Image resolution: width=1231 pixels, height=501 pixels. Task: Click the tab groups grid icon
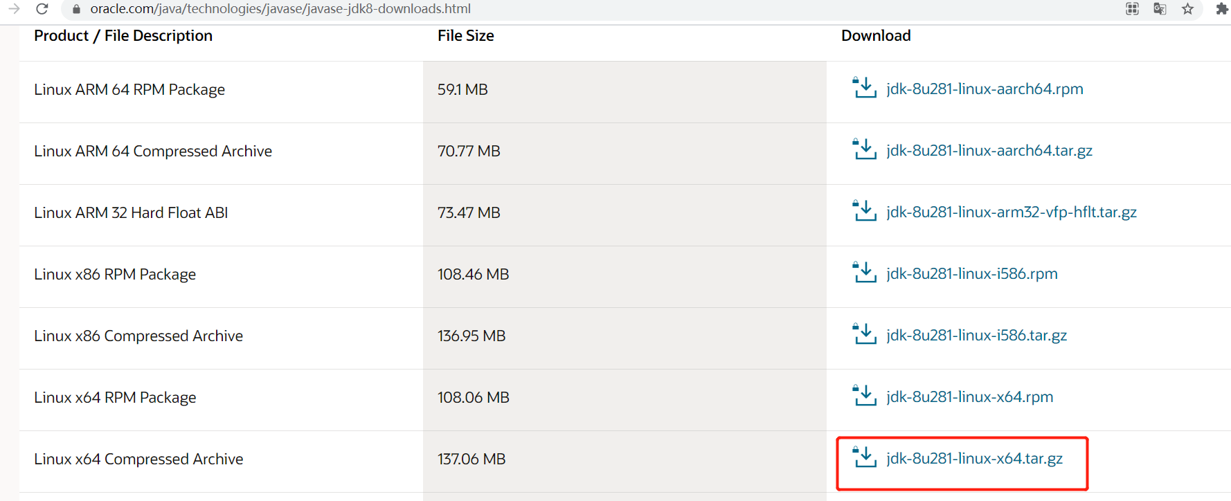coord(1133,9)
